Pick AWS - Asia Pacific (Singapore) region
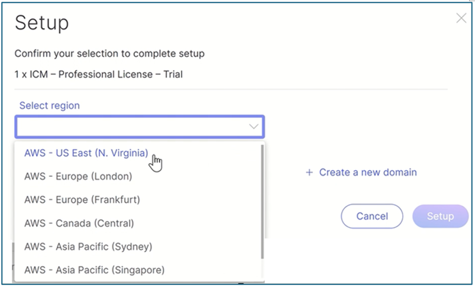This screenshot has height=288, width=475. point(94,270)
